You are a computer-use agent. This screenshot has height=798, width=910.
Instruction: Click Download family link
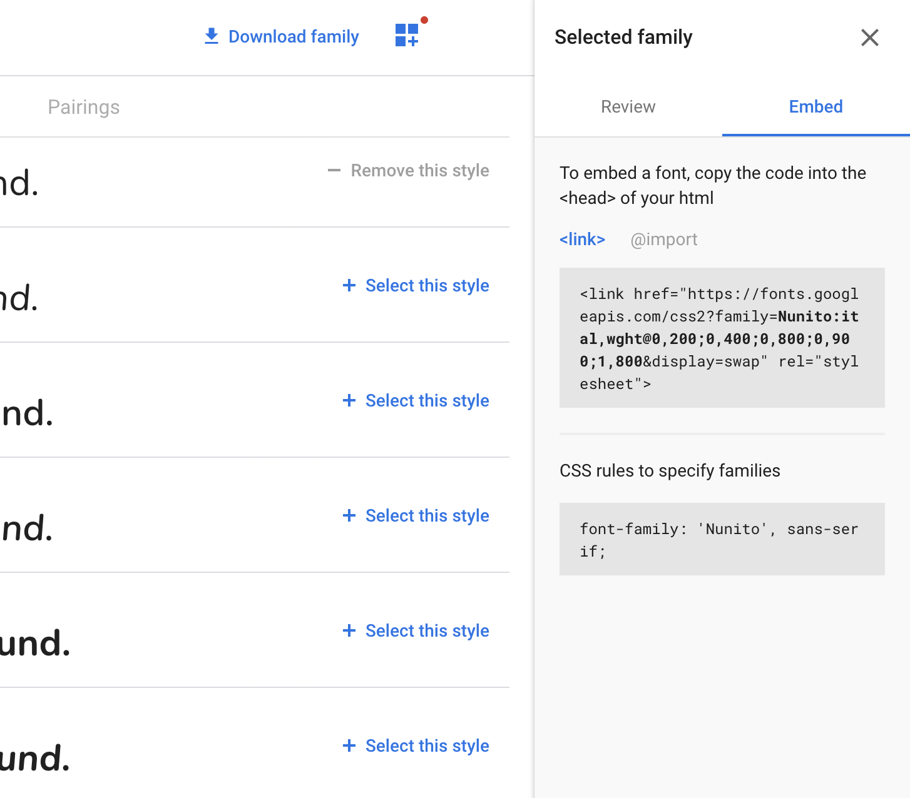point(294,36)
